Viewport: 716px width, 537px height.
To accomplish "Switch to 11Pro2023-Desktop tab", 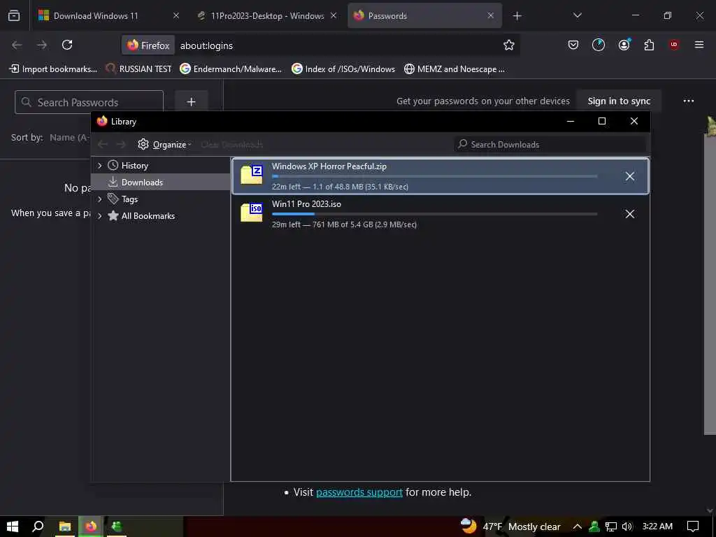I will pyautogui.click(x=266, y=15).
